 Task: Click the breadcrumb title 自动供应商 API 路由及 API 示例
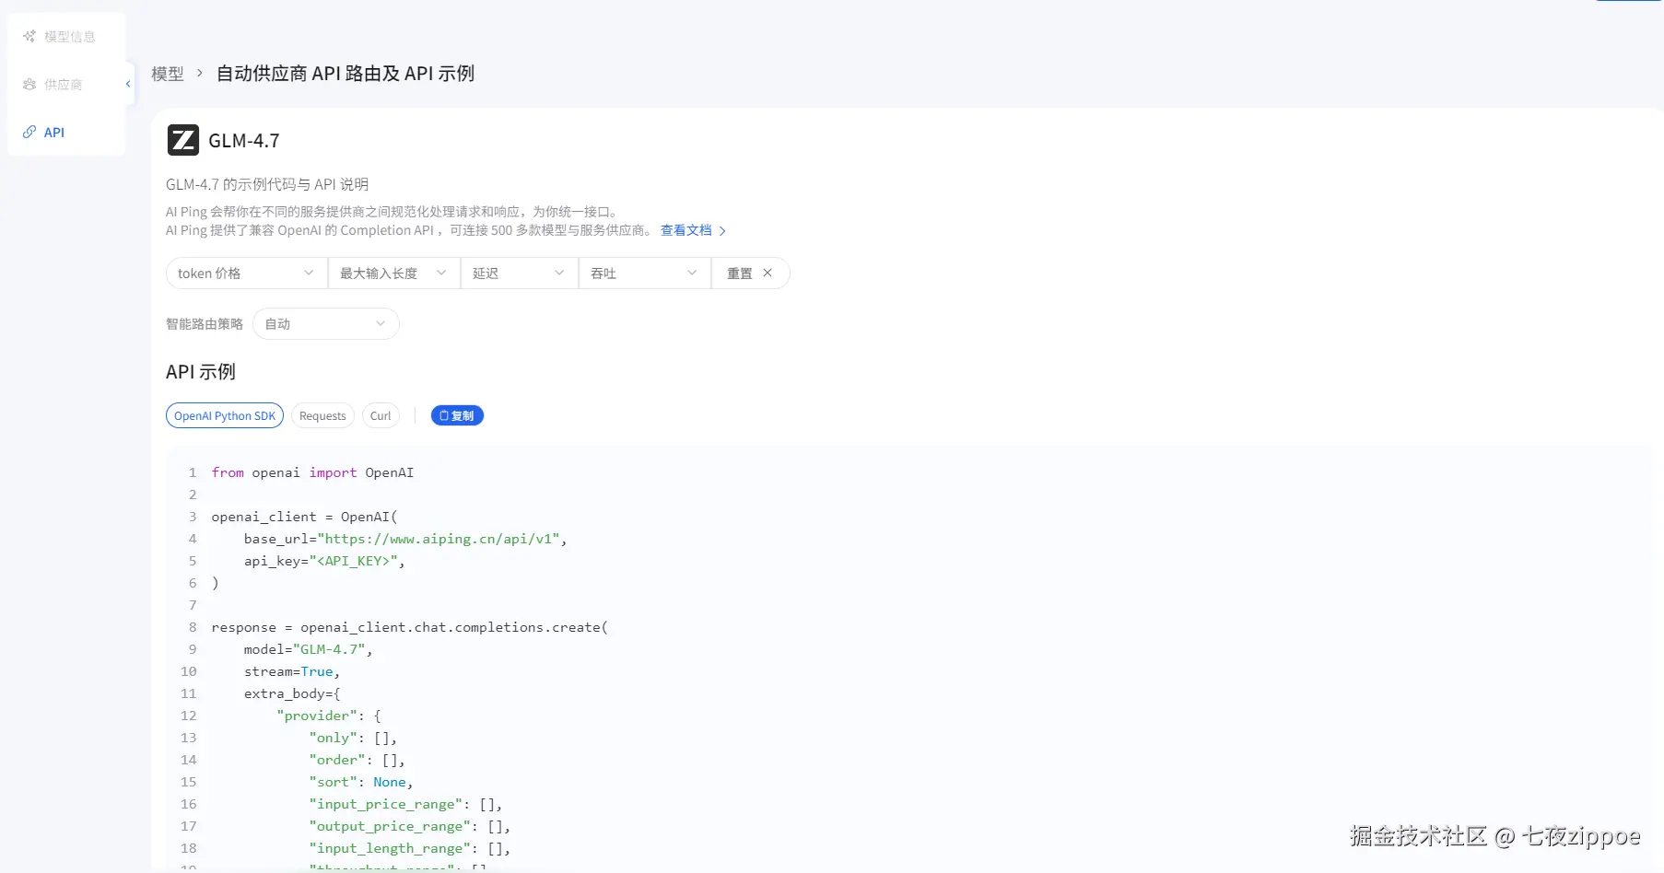point(346,74)
